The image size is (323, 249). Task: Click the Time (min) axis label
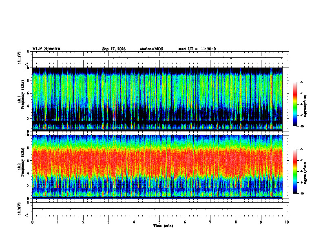click(x=163, y=226)
